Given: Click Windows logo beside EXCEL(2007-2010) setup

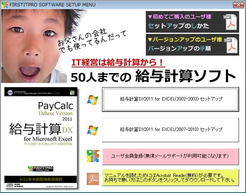Looking at the screenshot, I should pyautogui.click(x=93, y=130).
